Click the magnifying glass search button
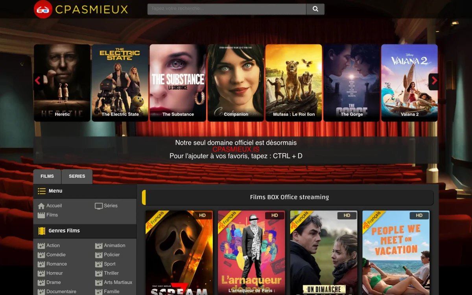Viewport: 472px width, 295px height. click(315, 9)
